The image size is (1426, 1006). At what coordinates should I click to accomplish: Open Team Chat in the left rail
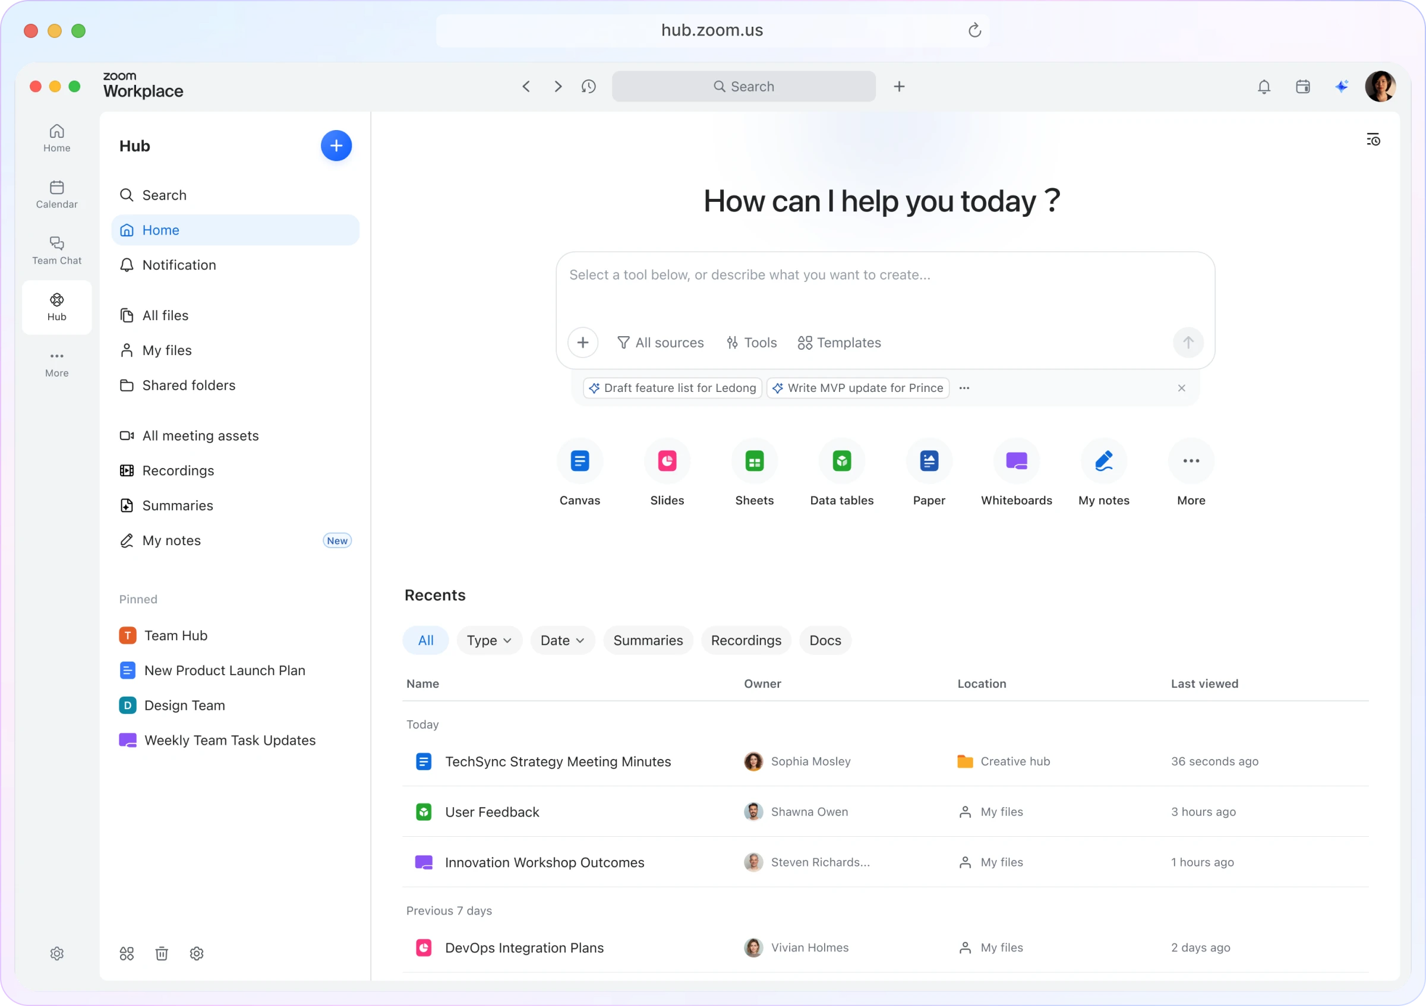(x=56, y=251)
